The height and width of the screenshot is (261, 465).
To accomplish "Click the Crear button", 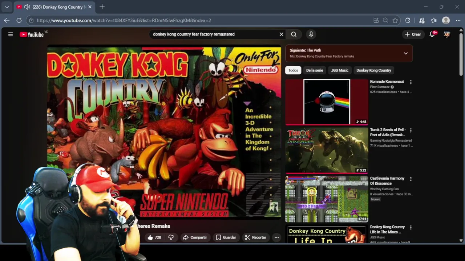I will pyautogui.click(x=413, y=34).
